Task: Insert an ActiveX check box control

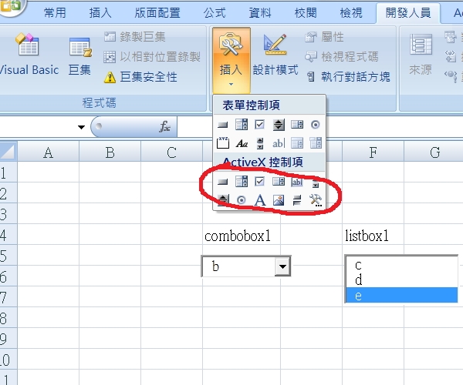Action: coord(259,182)
